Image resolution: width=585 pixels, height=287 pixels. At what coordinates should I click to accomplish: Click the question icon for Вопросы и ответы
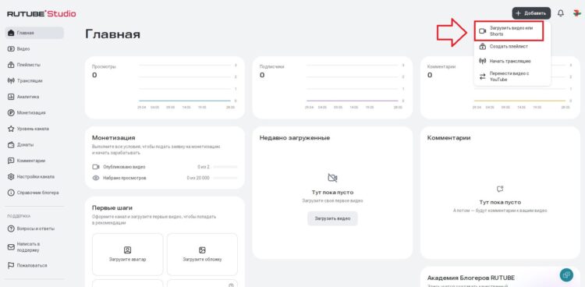pyautogui.click(x=11, y=229)
